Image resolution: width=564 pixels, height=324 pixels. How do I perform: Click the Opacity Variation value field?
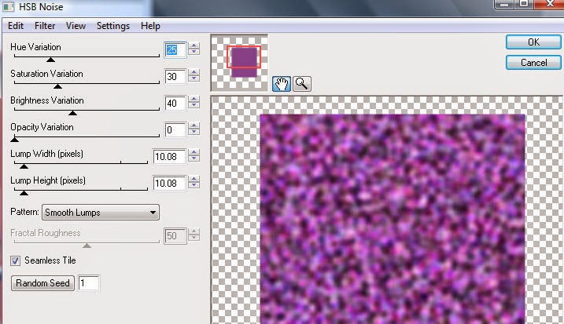click(x=175, y=130)
